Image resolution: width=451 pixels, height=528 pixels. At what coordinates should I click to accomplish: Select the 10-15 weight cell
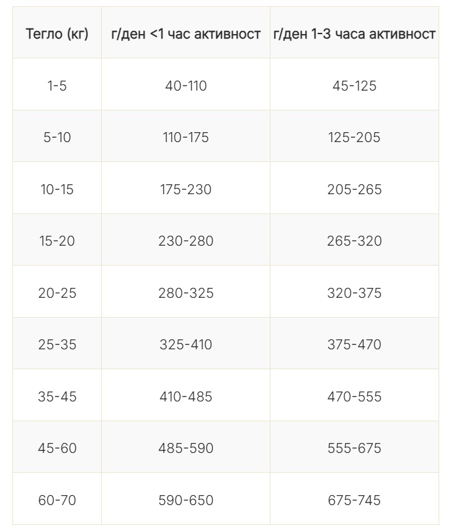pos(57,189)
